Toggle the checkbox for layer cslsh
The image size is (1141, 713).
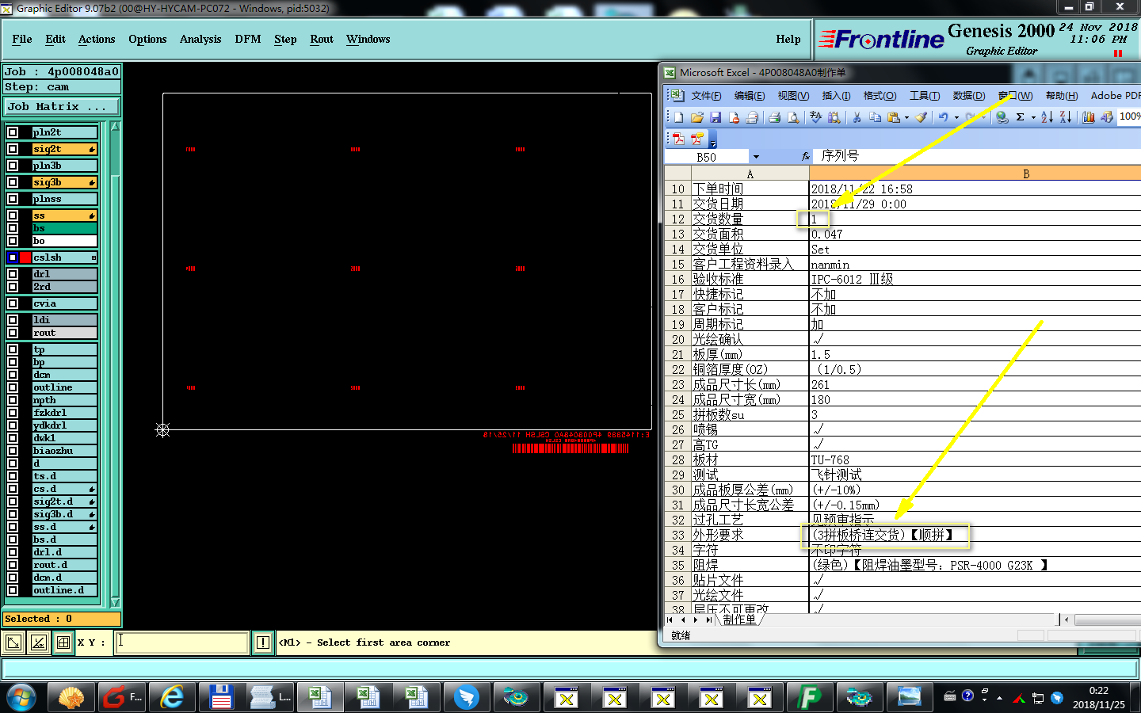coord(13,257)
